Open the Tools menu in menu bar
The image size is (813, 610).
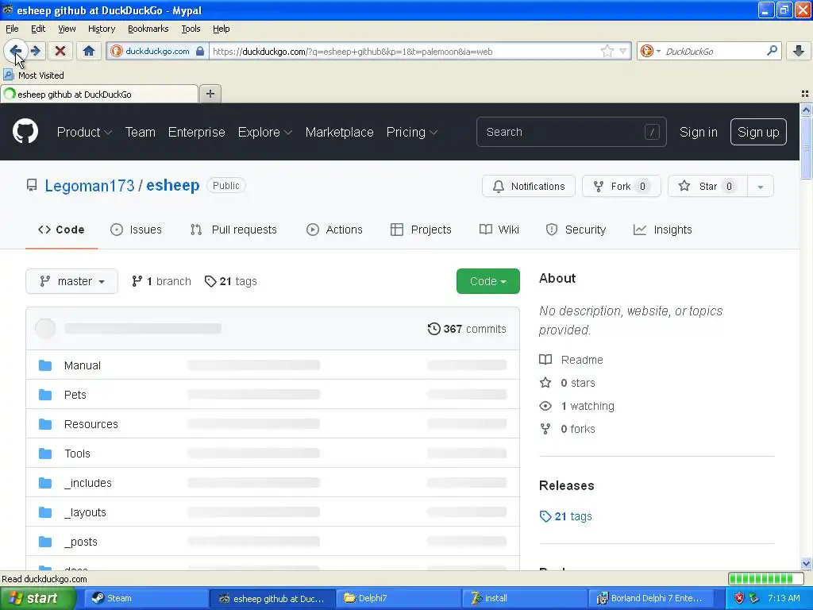click(x=191, y=29)
